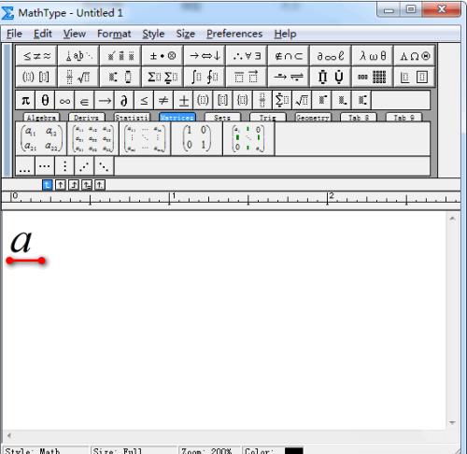Select the center tab stop button
This screenshot has height=454, width=467.
pos(60,185)
